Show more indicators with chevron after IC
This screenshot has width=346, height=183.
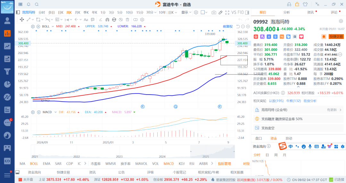tap(85, 164)
